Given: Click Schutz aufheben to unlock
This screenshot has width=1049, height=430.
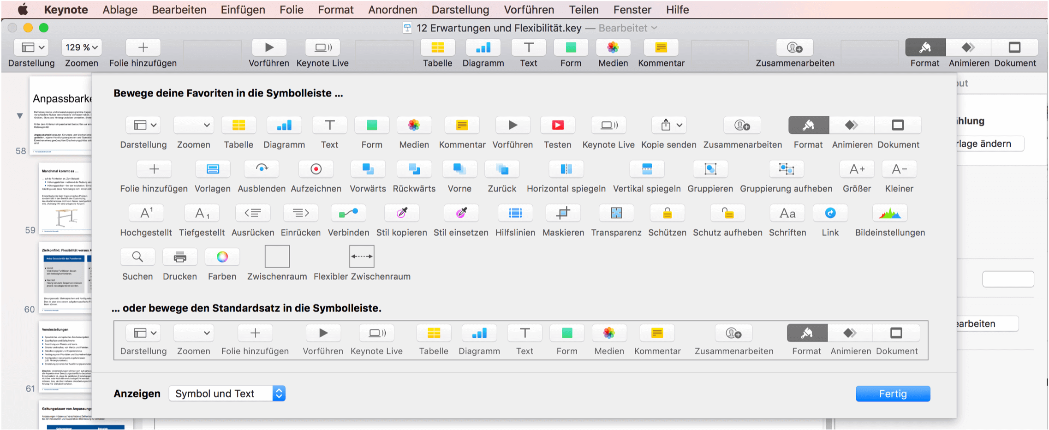Looking at the screenshot, I should click(727, 213).
